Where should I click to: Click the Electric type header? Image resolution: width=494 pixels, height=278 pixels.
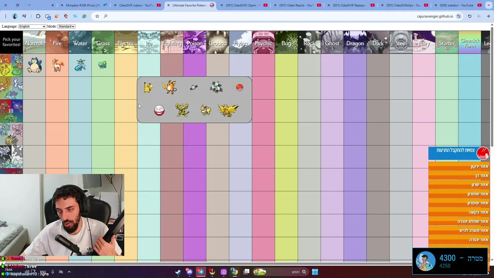point(126,42)
